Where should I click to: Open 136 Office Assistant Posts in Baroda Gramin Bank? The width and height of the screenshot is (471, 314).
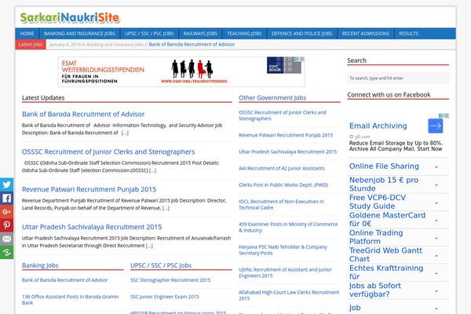71,300
